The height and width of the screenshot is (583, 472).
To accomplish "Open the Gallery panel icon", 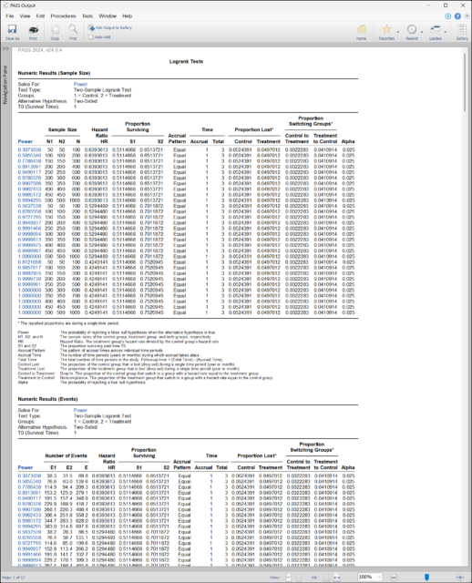I will 462,32.
